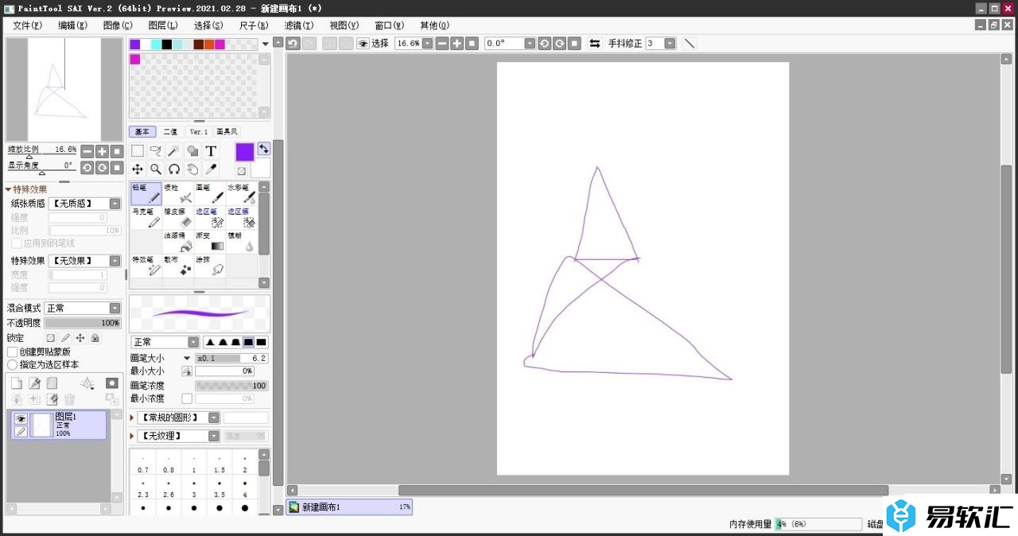Toggle the selection visibility eye icon

coord(363,44)
